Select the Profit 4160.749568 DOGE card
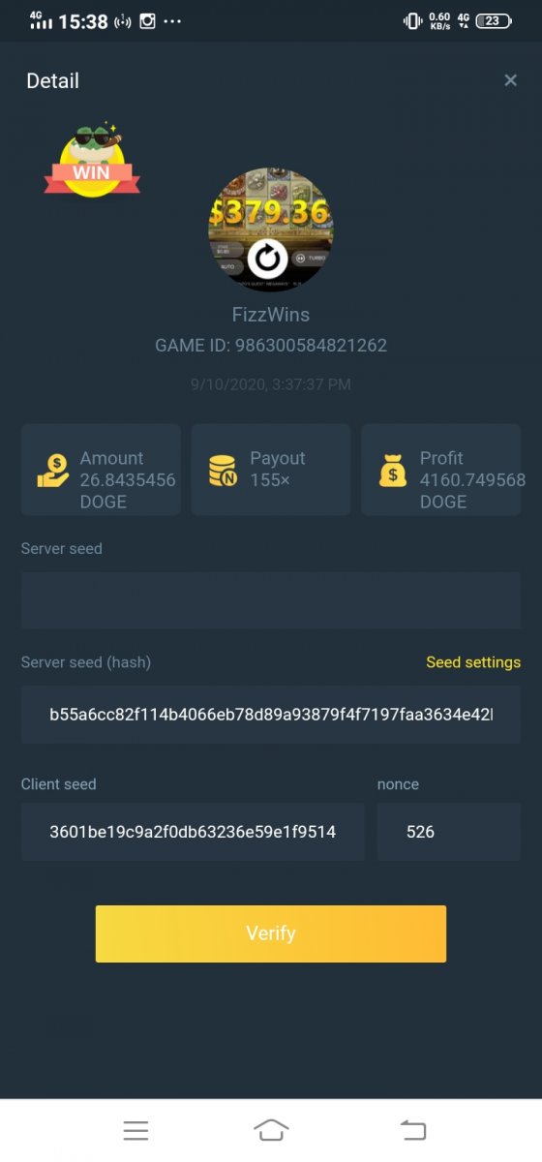The height and width of the screenshot is (1162, 542). coord(441,470)
